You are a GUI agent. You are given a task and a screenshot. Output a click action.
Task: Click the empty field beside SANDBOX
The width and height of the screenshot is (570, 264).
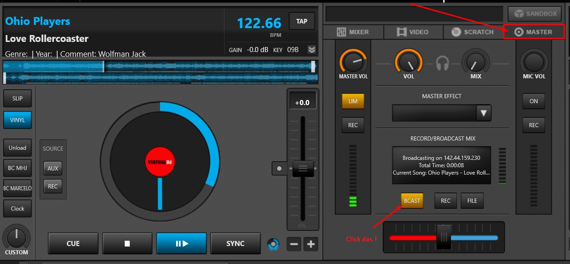click(414, 13)
